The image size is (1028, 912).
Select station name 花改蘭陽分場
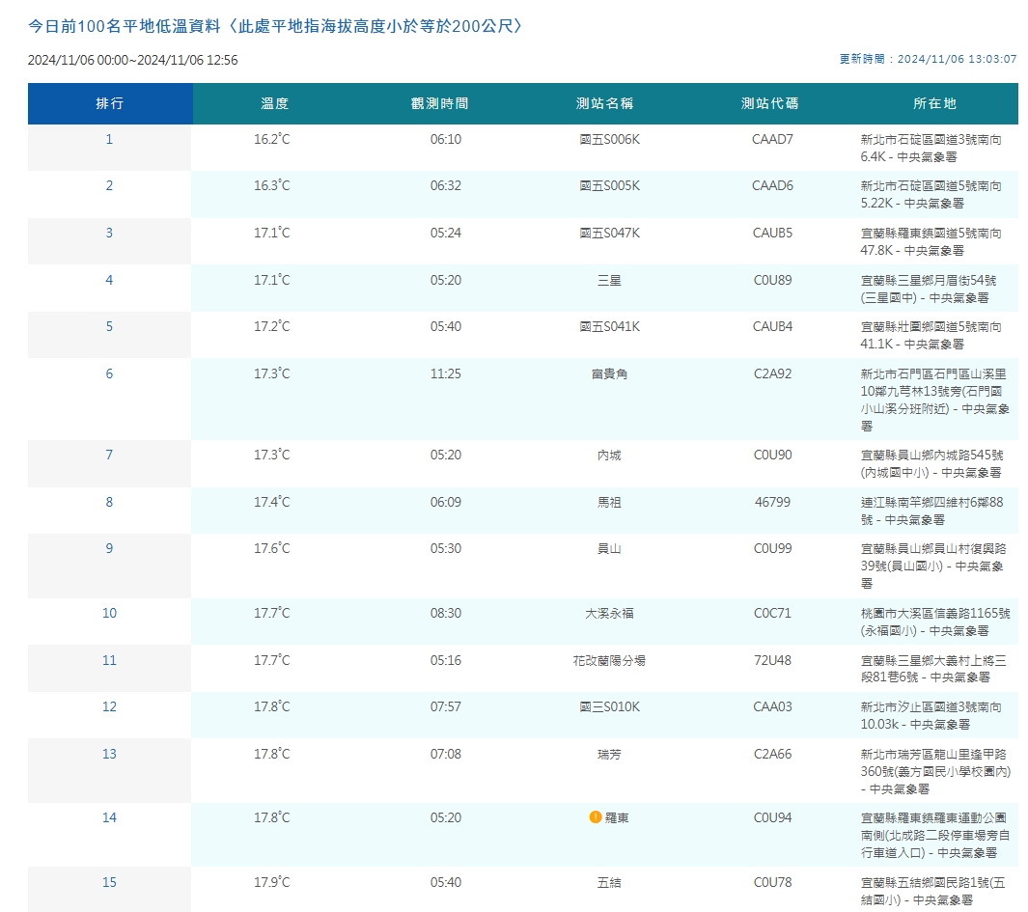click(x=610, y=661)
